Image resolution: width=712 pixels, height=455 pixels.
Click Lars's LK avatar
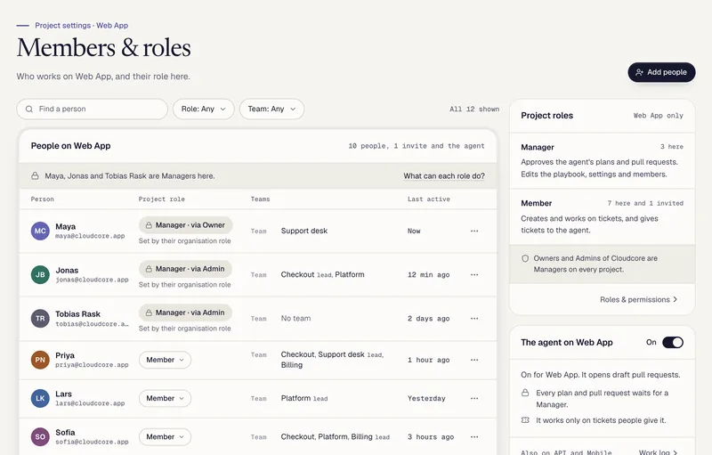(40, 398)
